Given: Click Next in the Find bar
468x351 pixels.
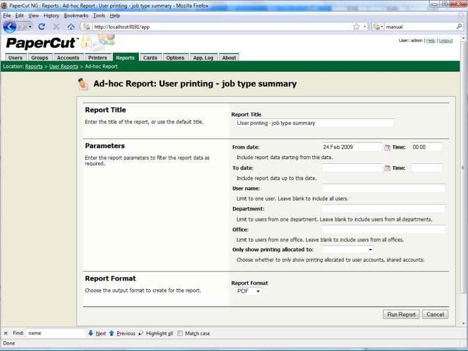Looking at the screenshot, I should point(97,333).
